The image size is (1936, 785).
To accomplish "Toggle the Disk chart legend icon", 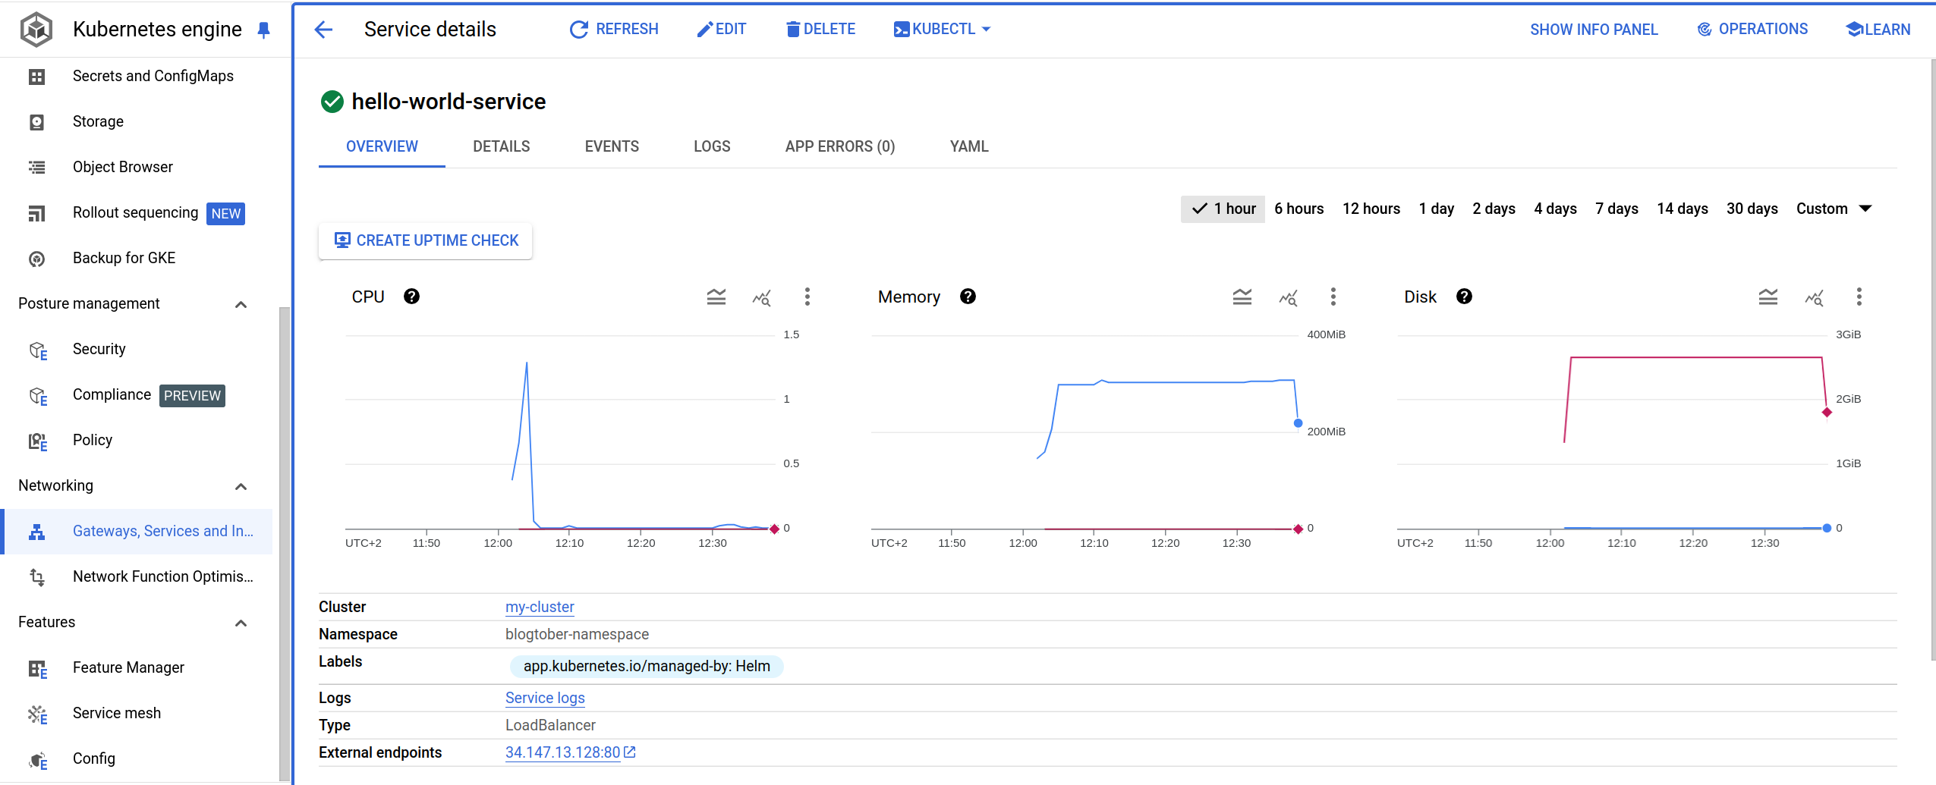I will point(1768,297).
